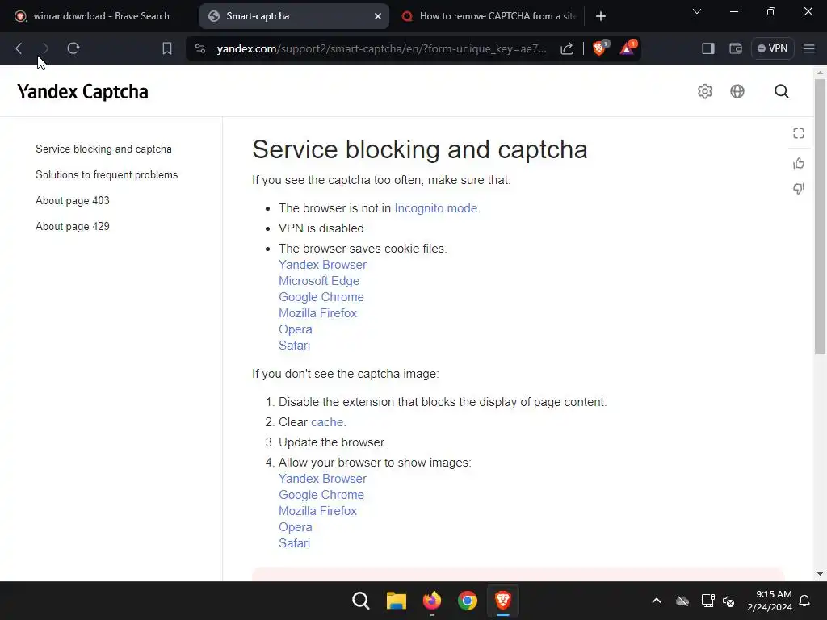
Task: Close the Smart-captcha tab
Action: click(x=378, y=16)
